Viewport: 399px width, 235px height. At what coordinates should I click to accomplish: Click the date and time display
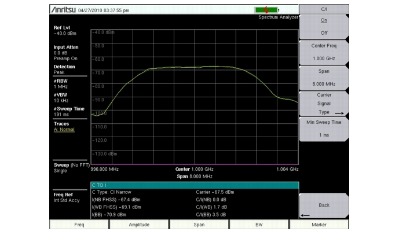pos(104,10)
